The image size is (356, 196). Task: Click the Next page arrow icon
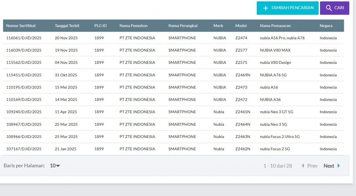tap(338, 166)
